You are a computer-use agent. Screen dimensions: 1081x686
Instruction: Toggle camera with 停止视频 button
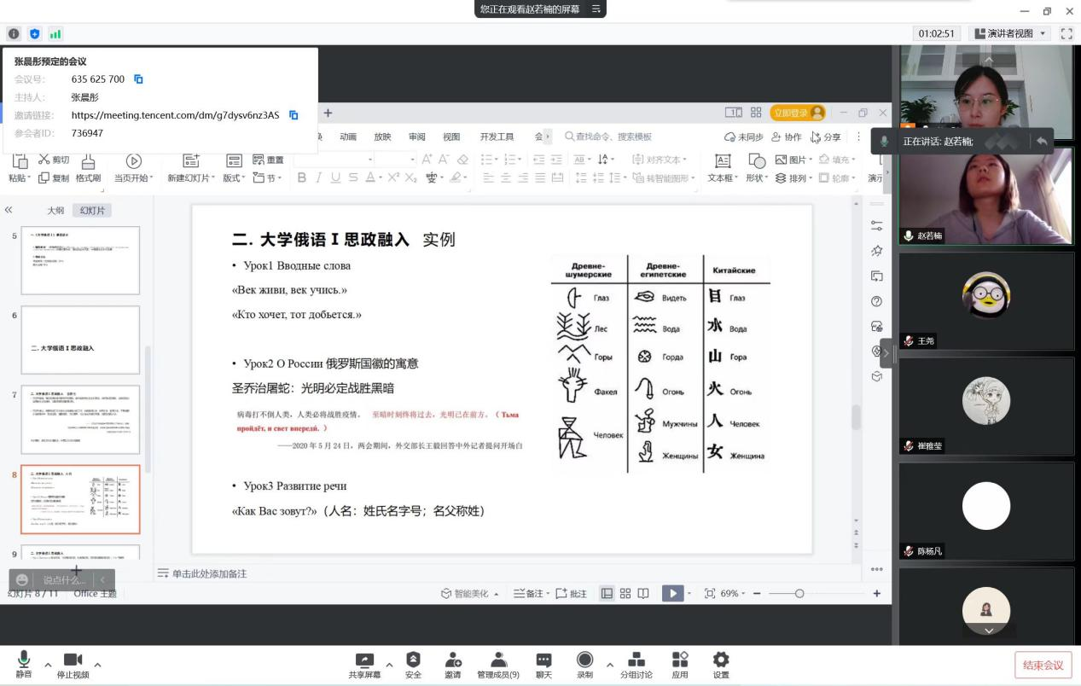(73, 660)
